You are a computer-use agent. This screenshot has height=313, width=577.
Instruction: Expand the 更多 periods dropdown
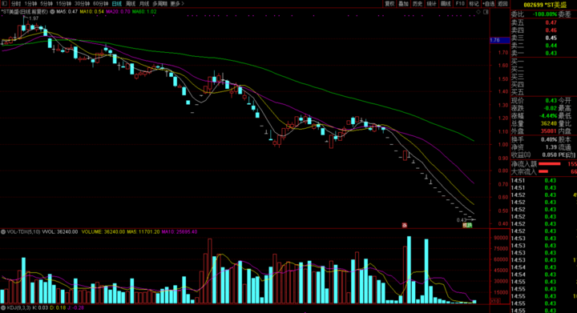tap(177, 4)
